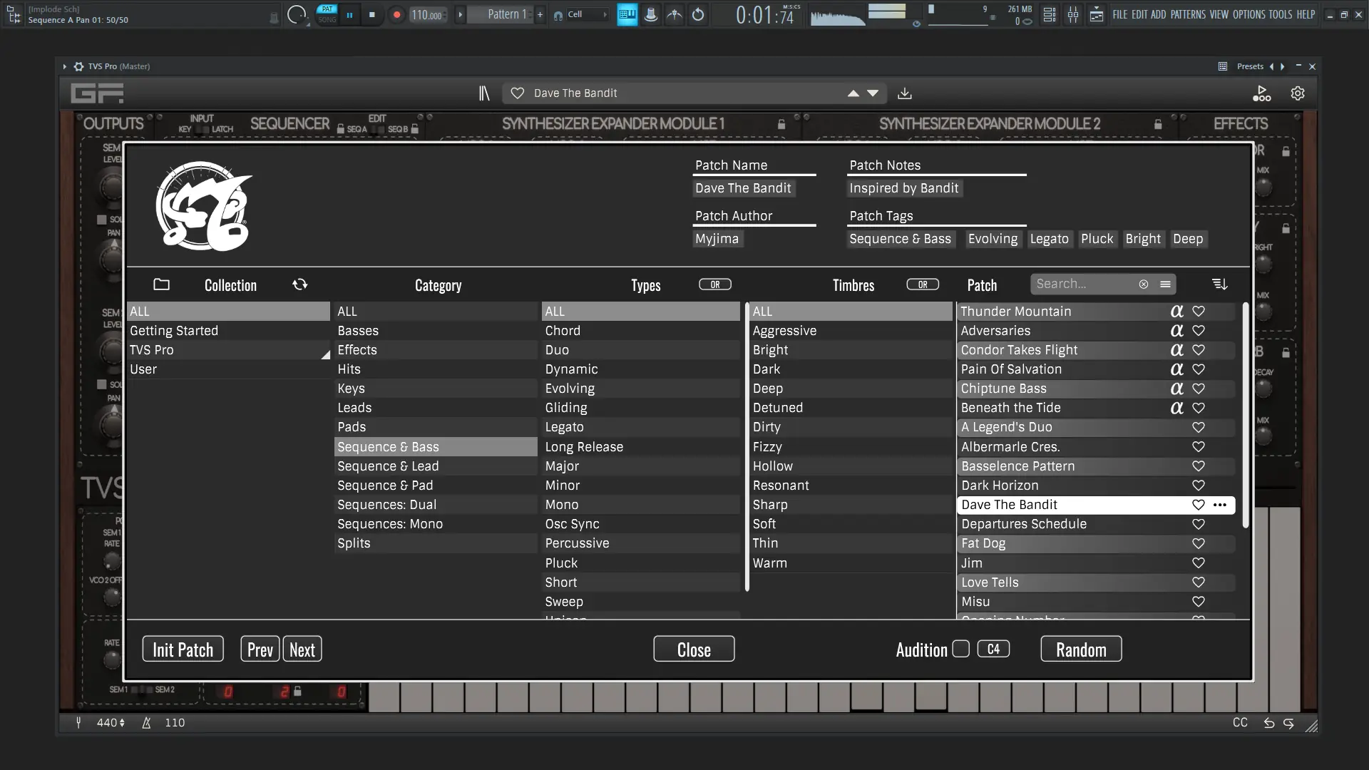Click the audition play icon near the gear
Image resolution: width=1369 pixels, height=770 pixels.
(x=1261, y=93)
